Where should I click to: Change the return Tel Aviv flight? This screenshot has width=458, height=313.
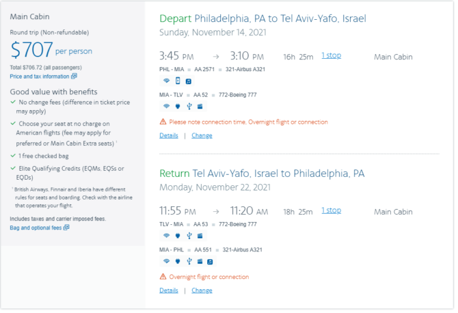pyautogui.click(x=202, y=290)
